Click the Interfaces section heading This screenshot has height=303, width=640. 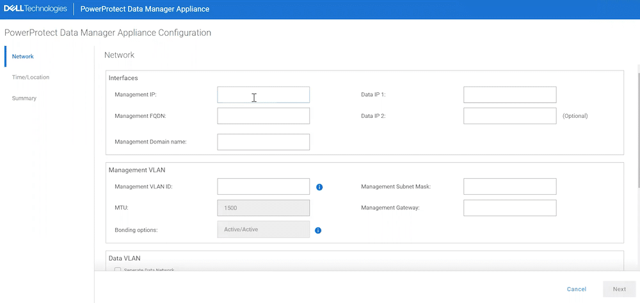point(124,78)
